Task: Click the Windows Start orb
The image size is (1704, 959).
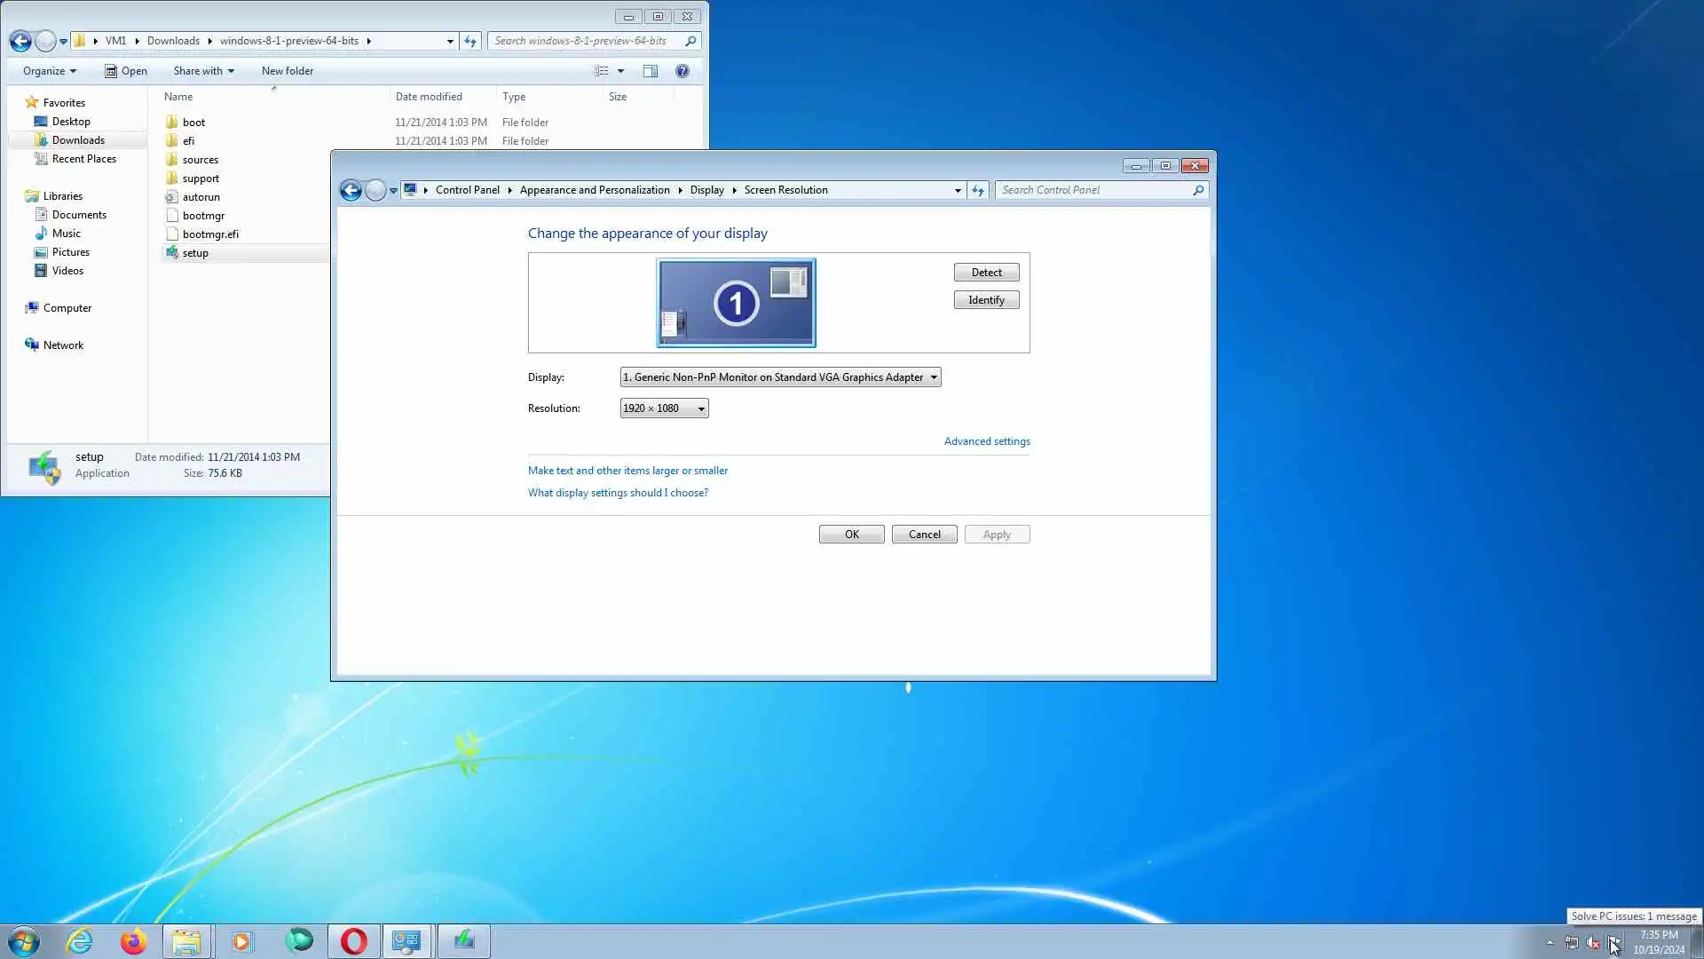Action: pos(24,941)
